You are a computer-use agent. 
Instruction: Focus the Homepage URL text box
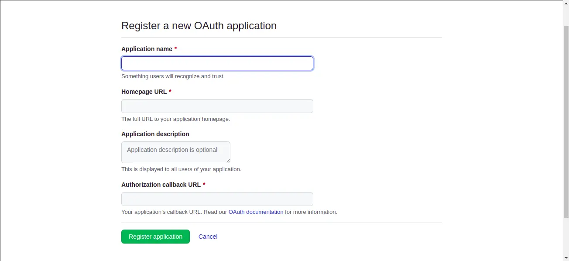(x=217, y=106)
